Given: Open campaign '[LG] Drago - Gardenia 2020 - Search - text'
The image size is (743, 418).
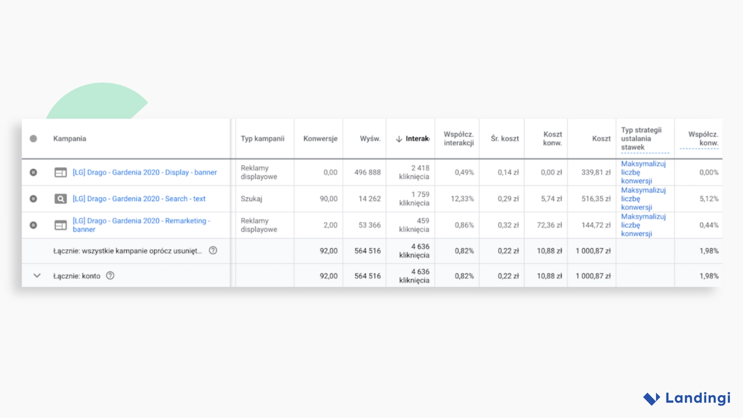Looking at the screenshot, I should 139,199.
